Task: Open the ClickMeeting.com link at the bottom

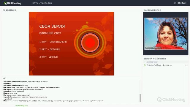Action: pos(21,106)
